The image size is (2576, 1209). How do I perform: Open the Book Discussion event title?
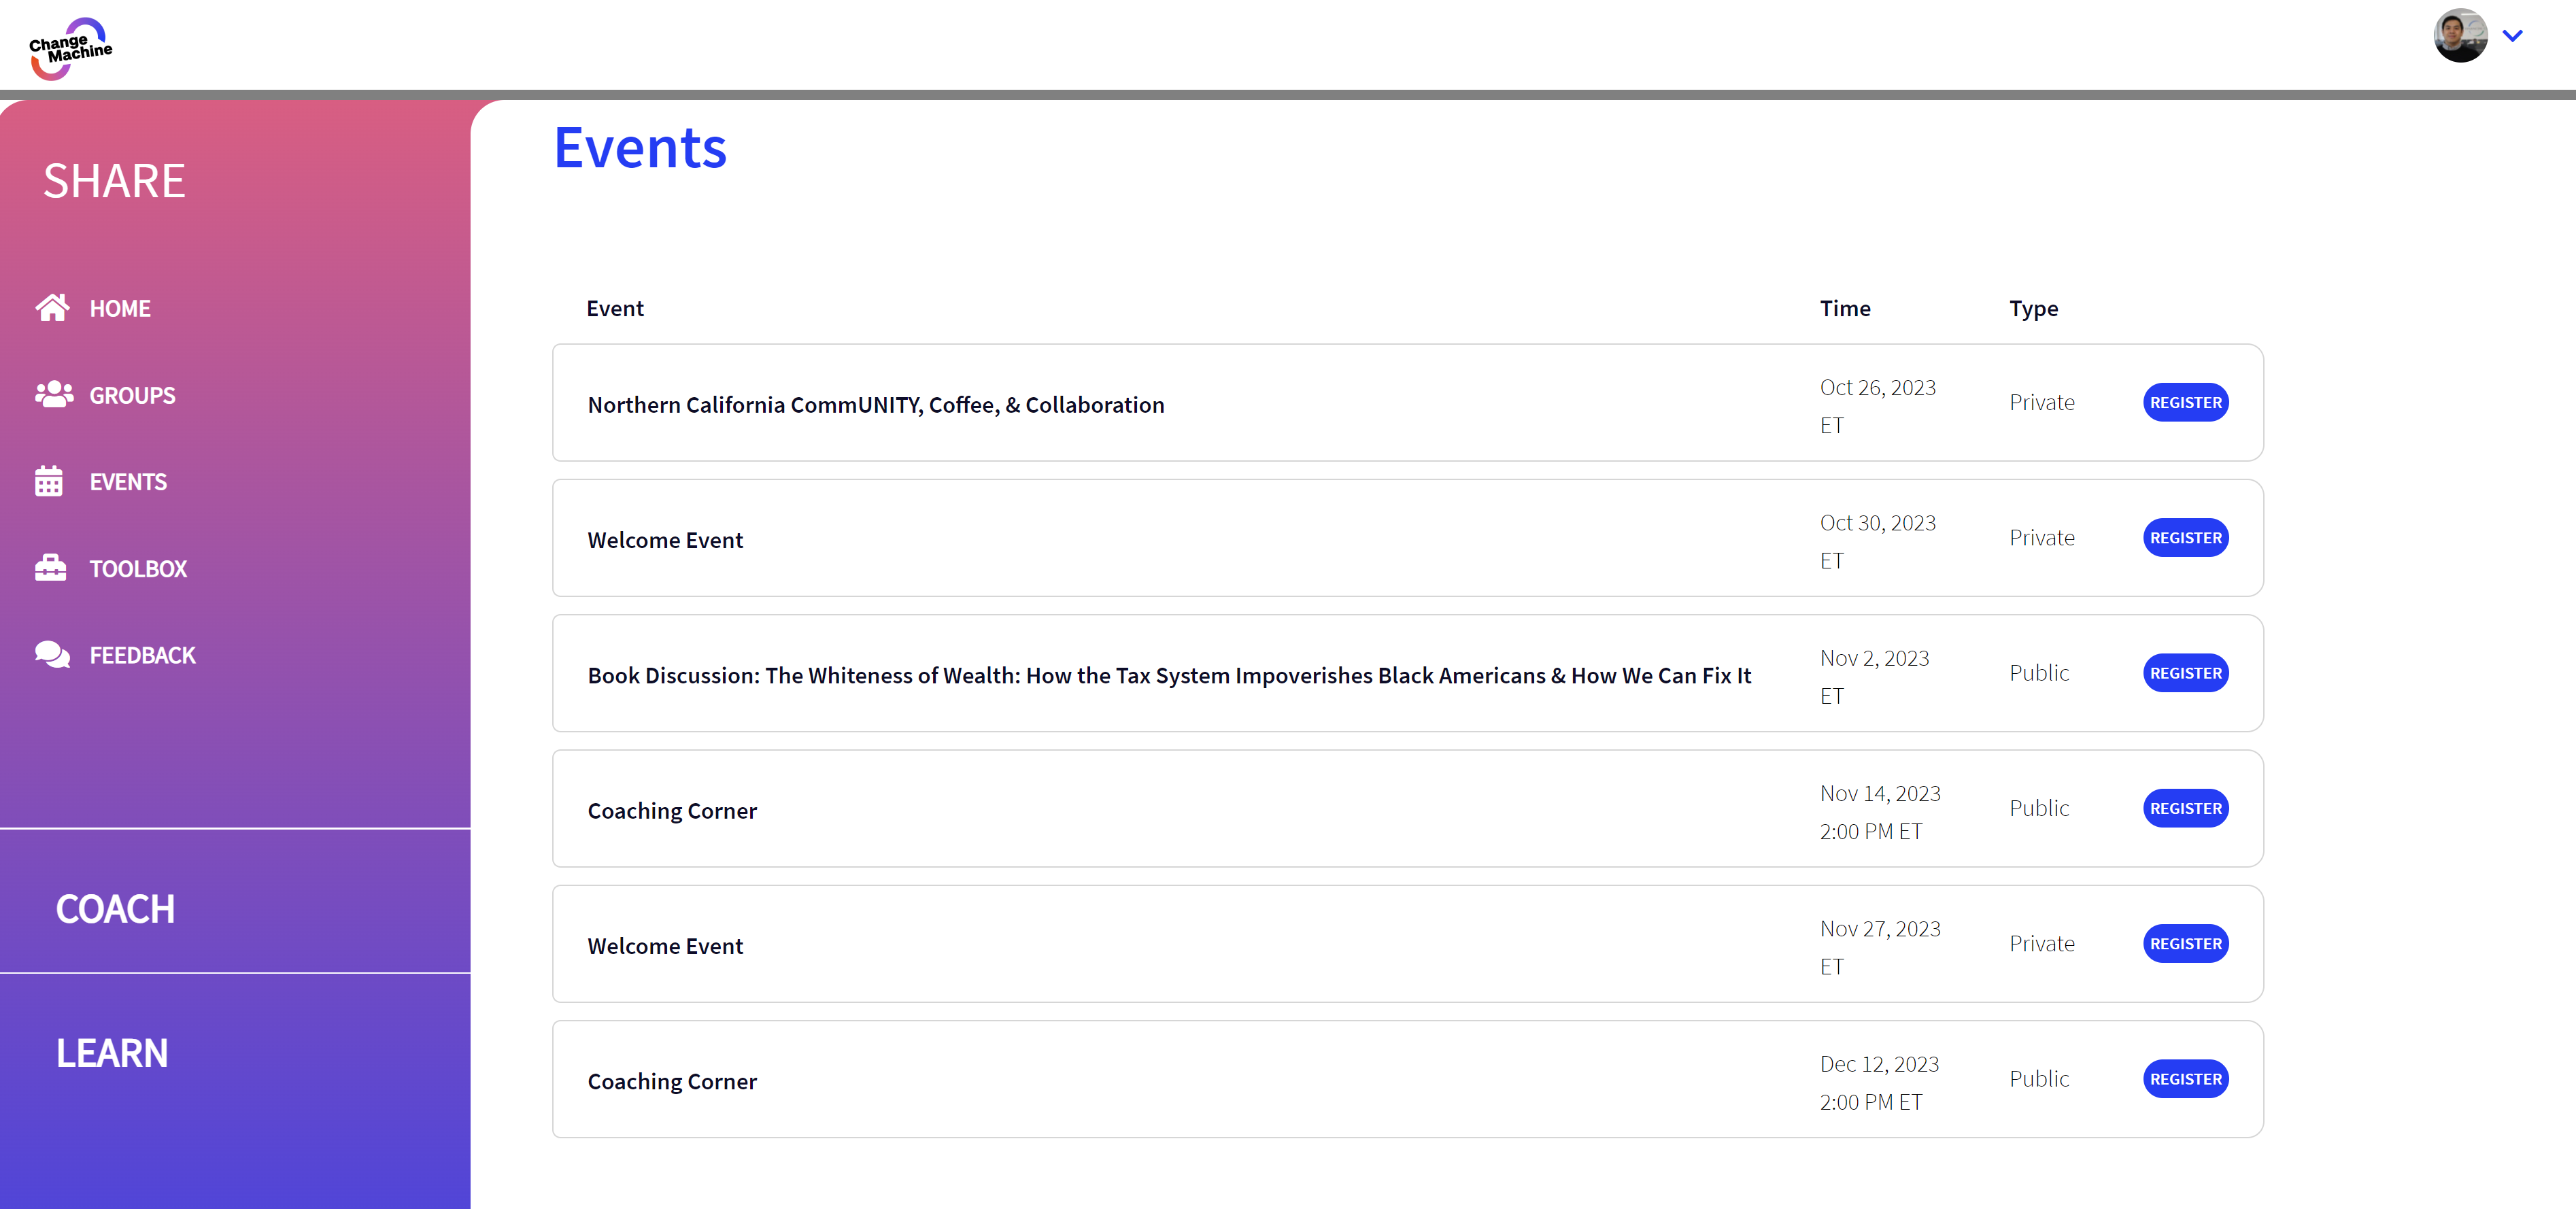pos(1169,675)
